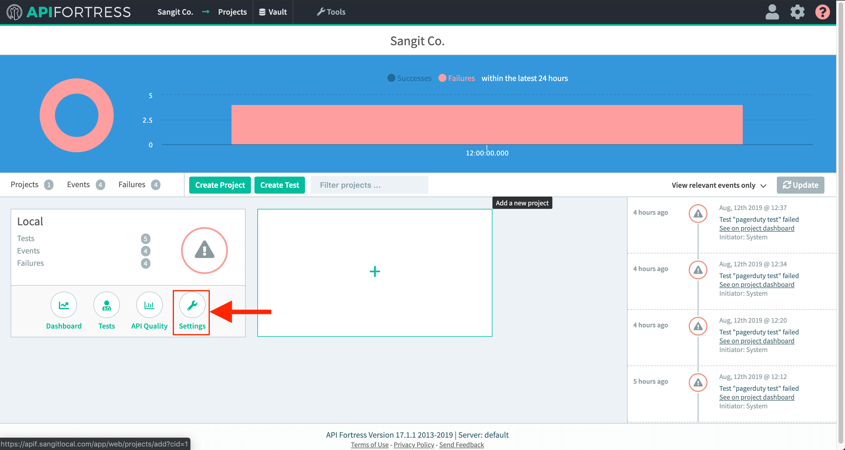Switch to the Failures tab
The image size is (845, 450).
click(132, 185)
